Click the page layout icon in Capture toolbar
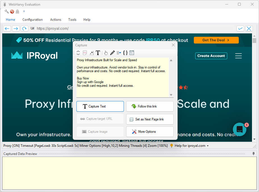259x192 pixels. coord(132,53)
